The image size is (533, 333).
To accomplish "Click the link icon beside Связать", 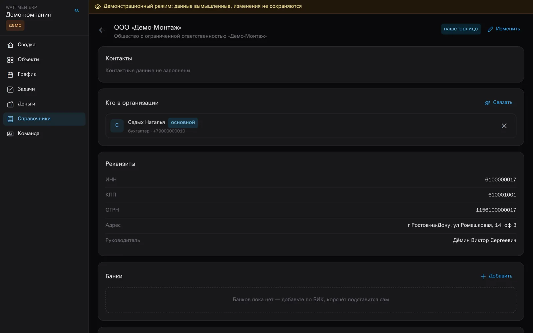I will click(x=487, y=103).
